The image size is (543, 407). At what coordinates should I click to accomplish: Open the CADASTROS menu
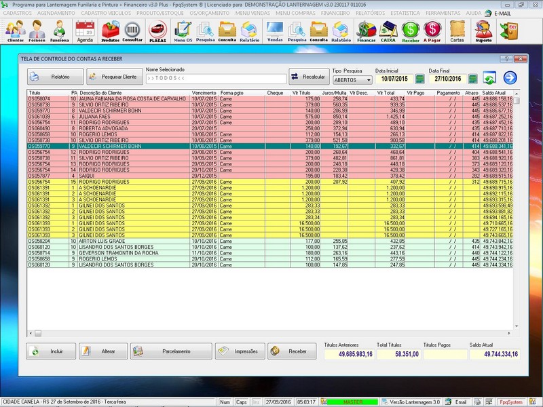(x=18, y=13)
